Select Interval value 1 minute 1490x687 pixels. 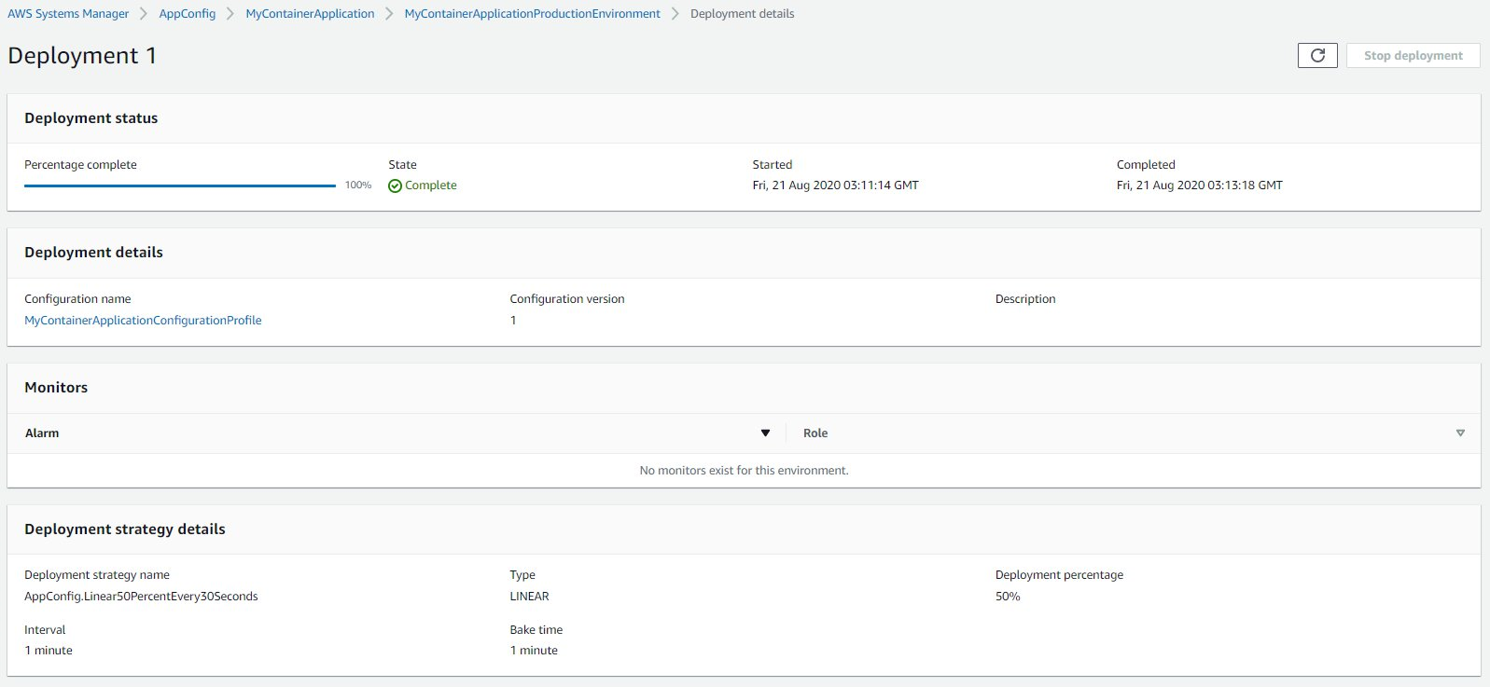click(x=49, y=650)
